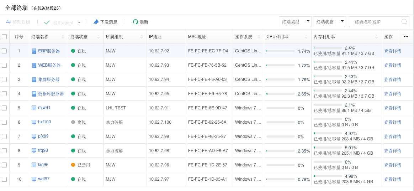414x191 pixels.
Task: Open 查看详情 for WEB服务器
Action: pyautogui.click(x=393, y=65)
